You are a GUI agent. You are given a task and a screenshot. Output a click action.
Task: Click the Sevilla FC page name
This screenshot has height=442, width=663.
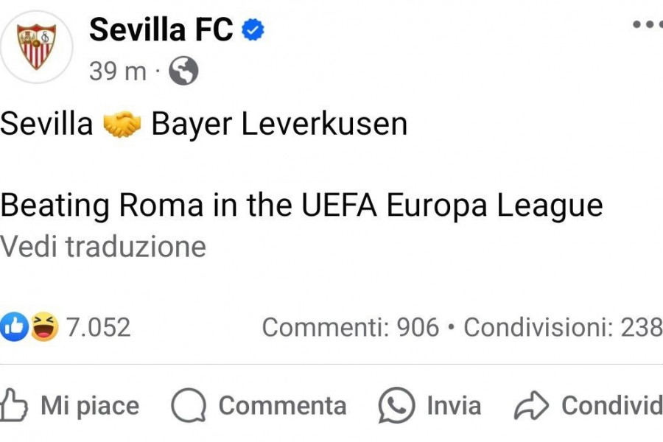[161, 29]
